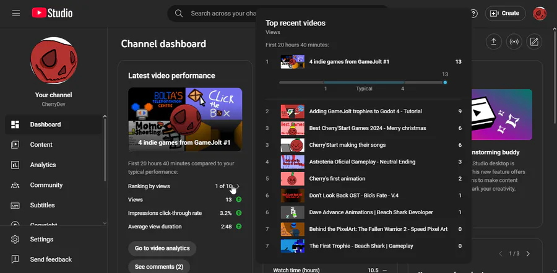Click Send feedback in the sidebar

tap(53, 259)
